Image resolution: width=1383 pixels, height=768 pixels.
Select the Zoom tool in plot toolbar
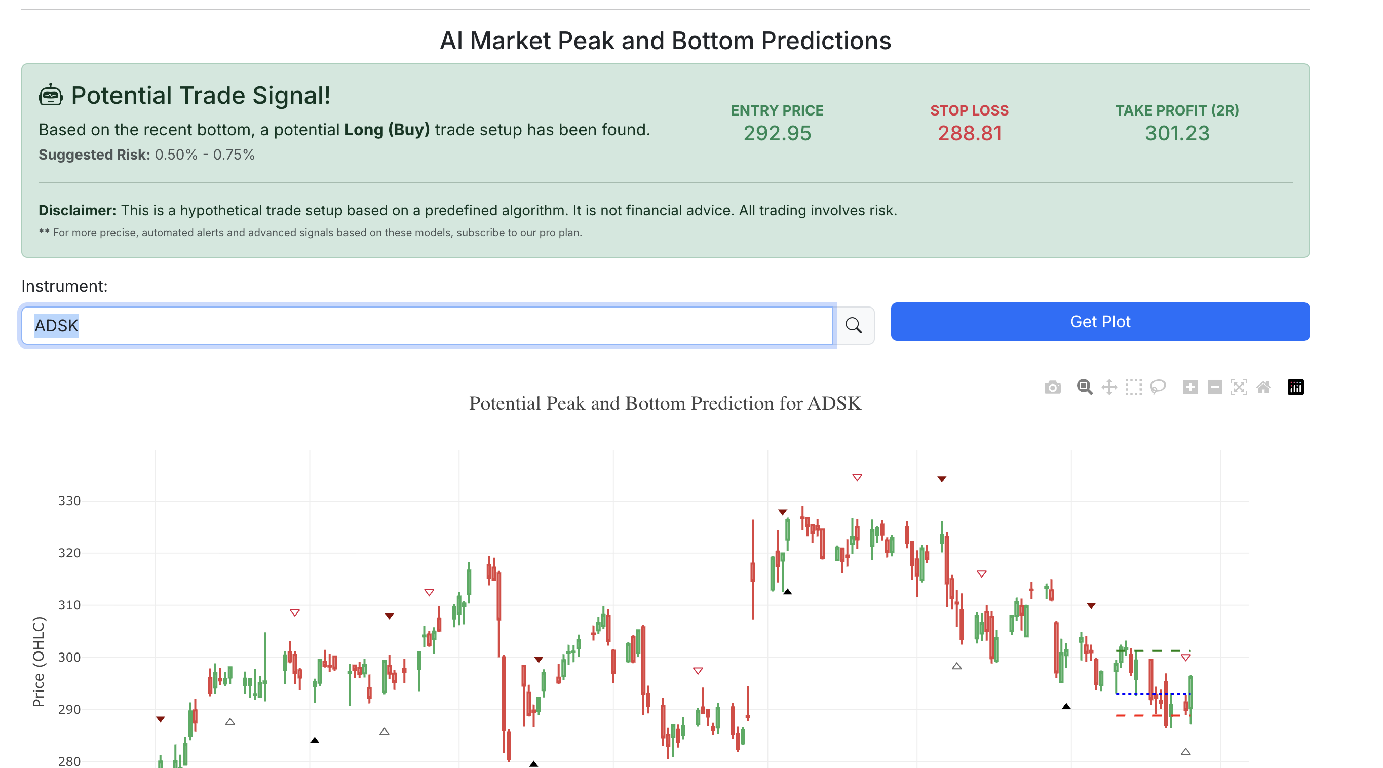click(x=1084, y=387)
